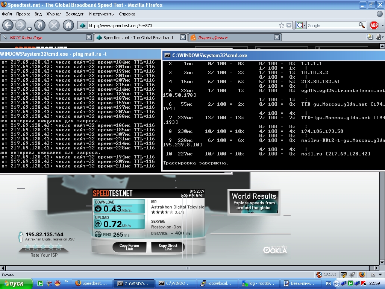The width and height of the screenshot is (385, 289).
Task: Click the vertical scrollbar down arrow
Action: click(x=382, y=262)
